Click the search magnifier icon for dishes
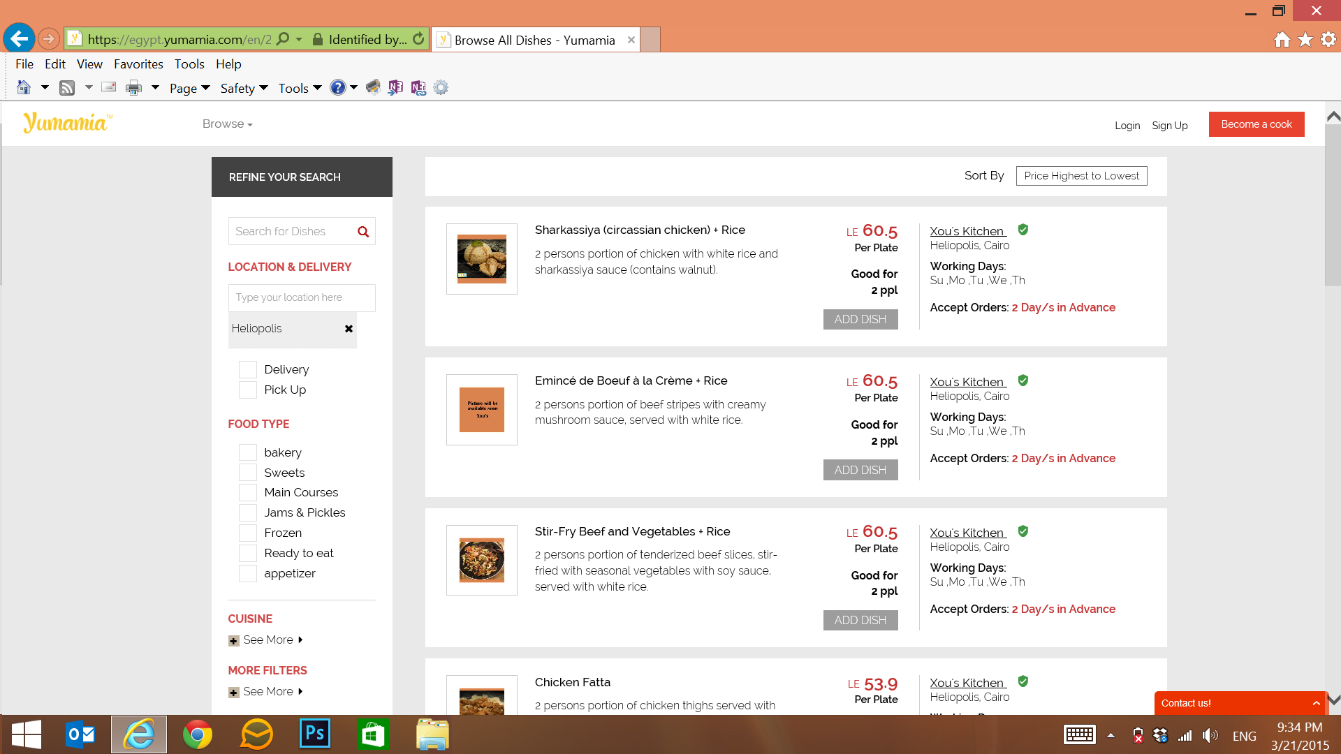Screen dimensions: 1341x754 pos(362,232)
